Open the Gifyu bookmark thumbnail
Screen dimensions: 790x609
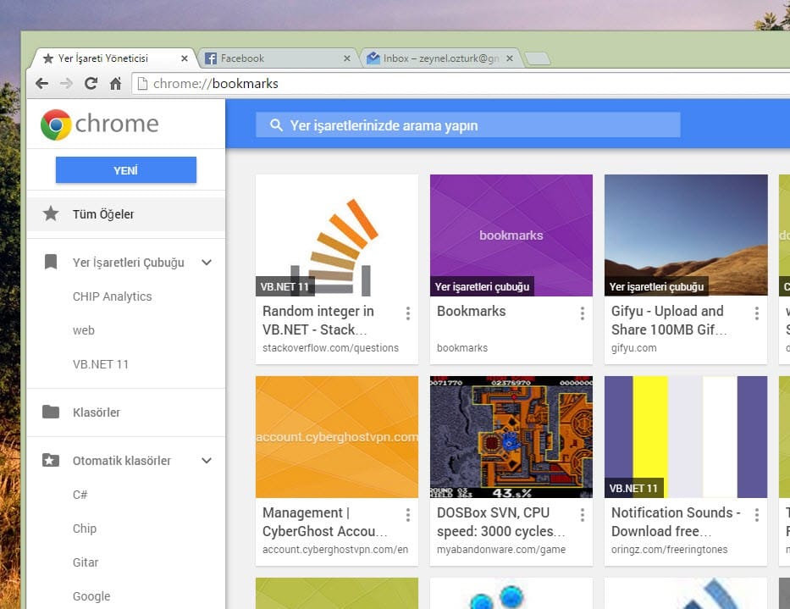pyautogui.click(x=686, y=235)
